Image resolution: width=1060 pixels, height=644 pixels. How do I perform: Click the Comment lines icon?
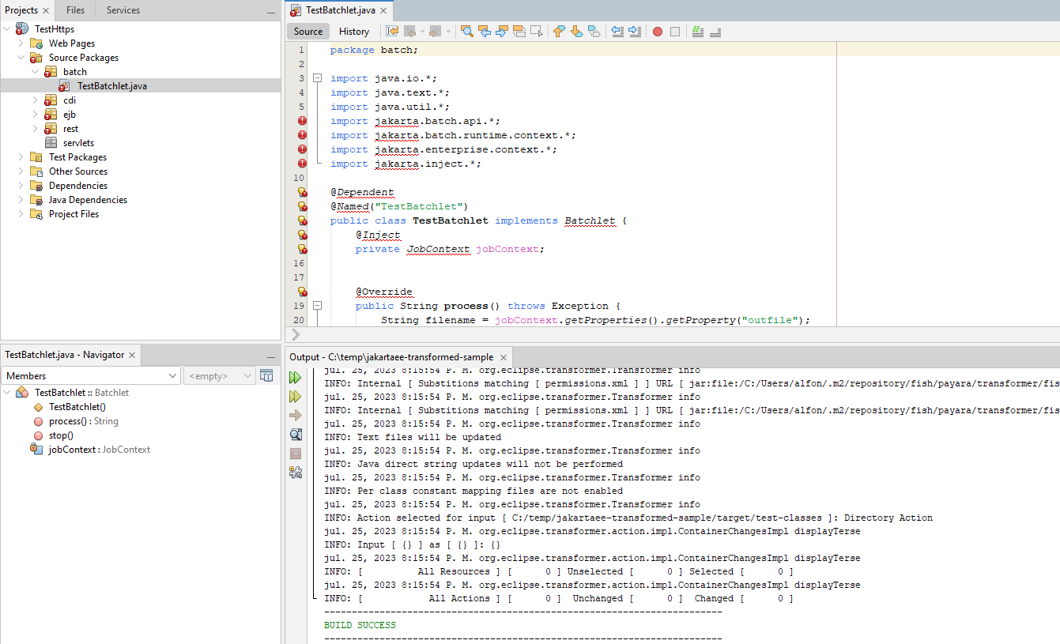696,31
